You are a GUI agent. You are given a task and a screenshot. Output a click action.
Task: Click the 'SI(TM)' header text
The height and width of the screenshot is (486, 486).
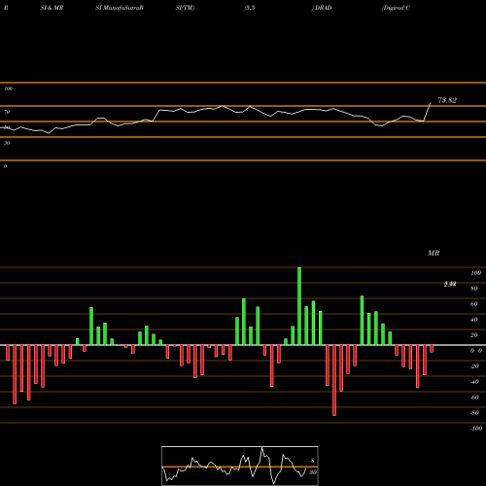point(185,8)
